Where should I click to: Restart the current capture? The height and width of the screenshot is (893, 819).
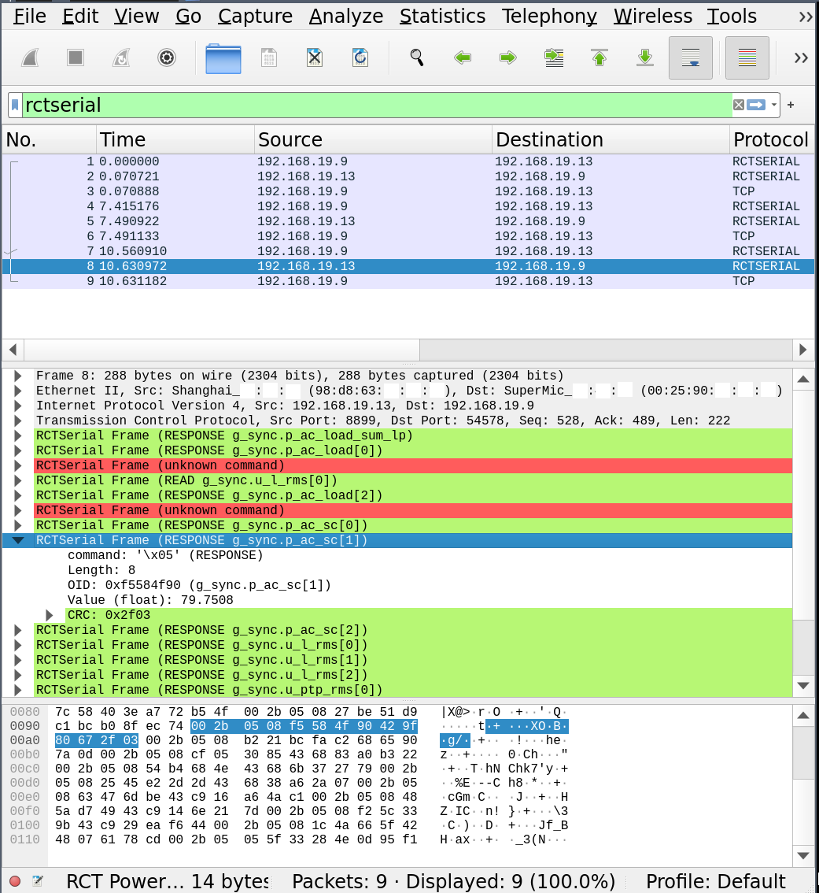pos(121,57)
